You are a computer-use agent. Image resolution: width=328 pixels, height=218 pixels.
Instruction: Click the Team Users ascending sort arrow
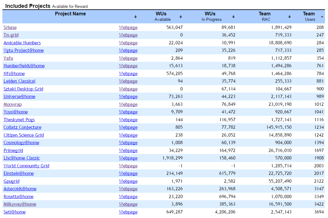point(322,17)
